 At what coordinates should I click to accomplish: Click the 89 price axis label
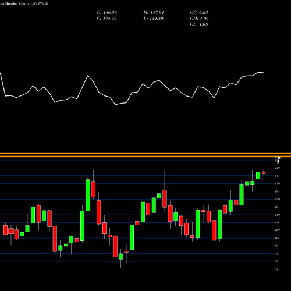[x=277, y=261]
